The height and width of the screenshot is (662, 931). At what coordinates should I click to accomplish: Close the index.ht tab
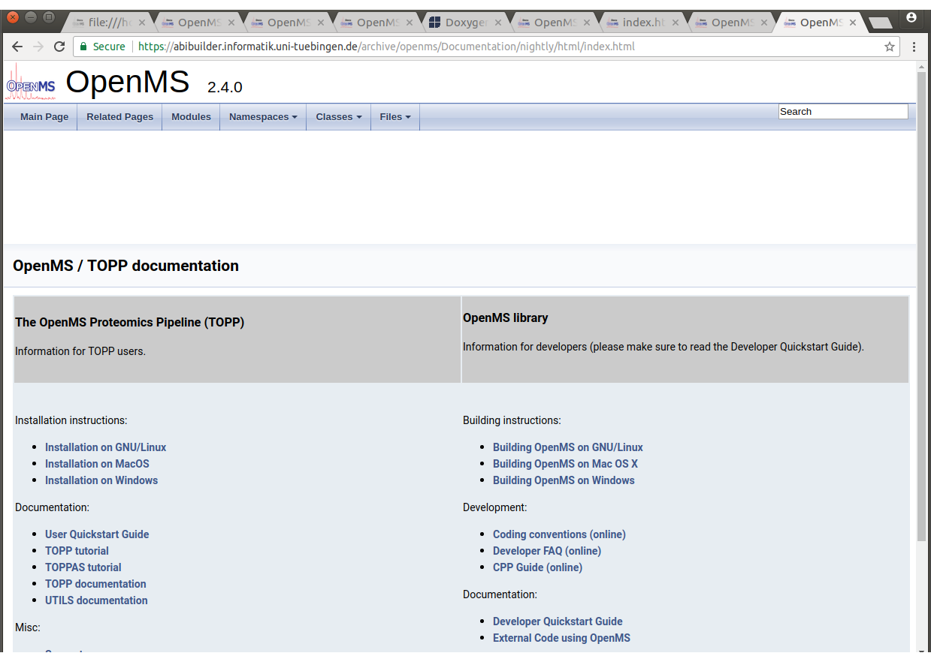[x=675, y=23]
